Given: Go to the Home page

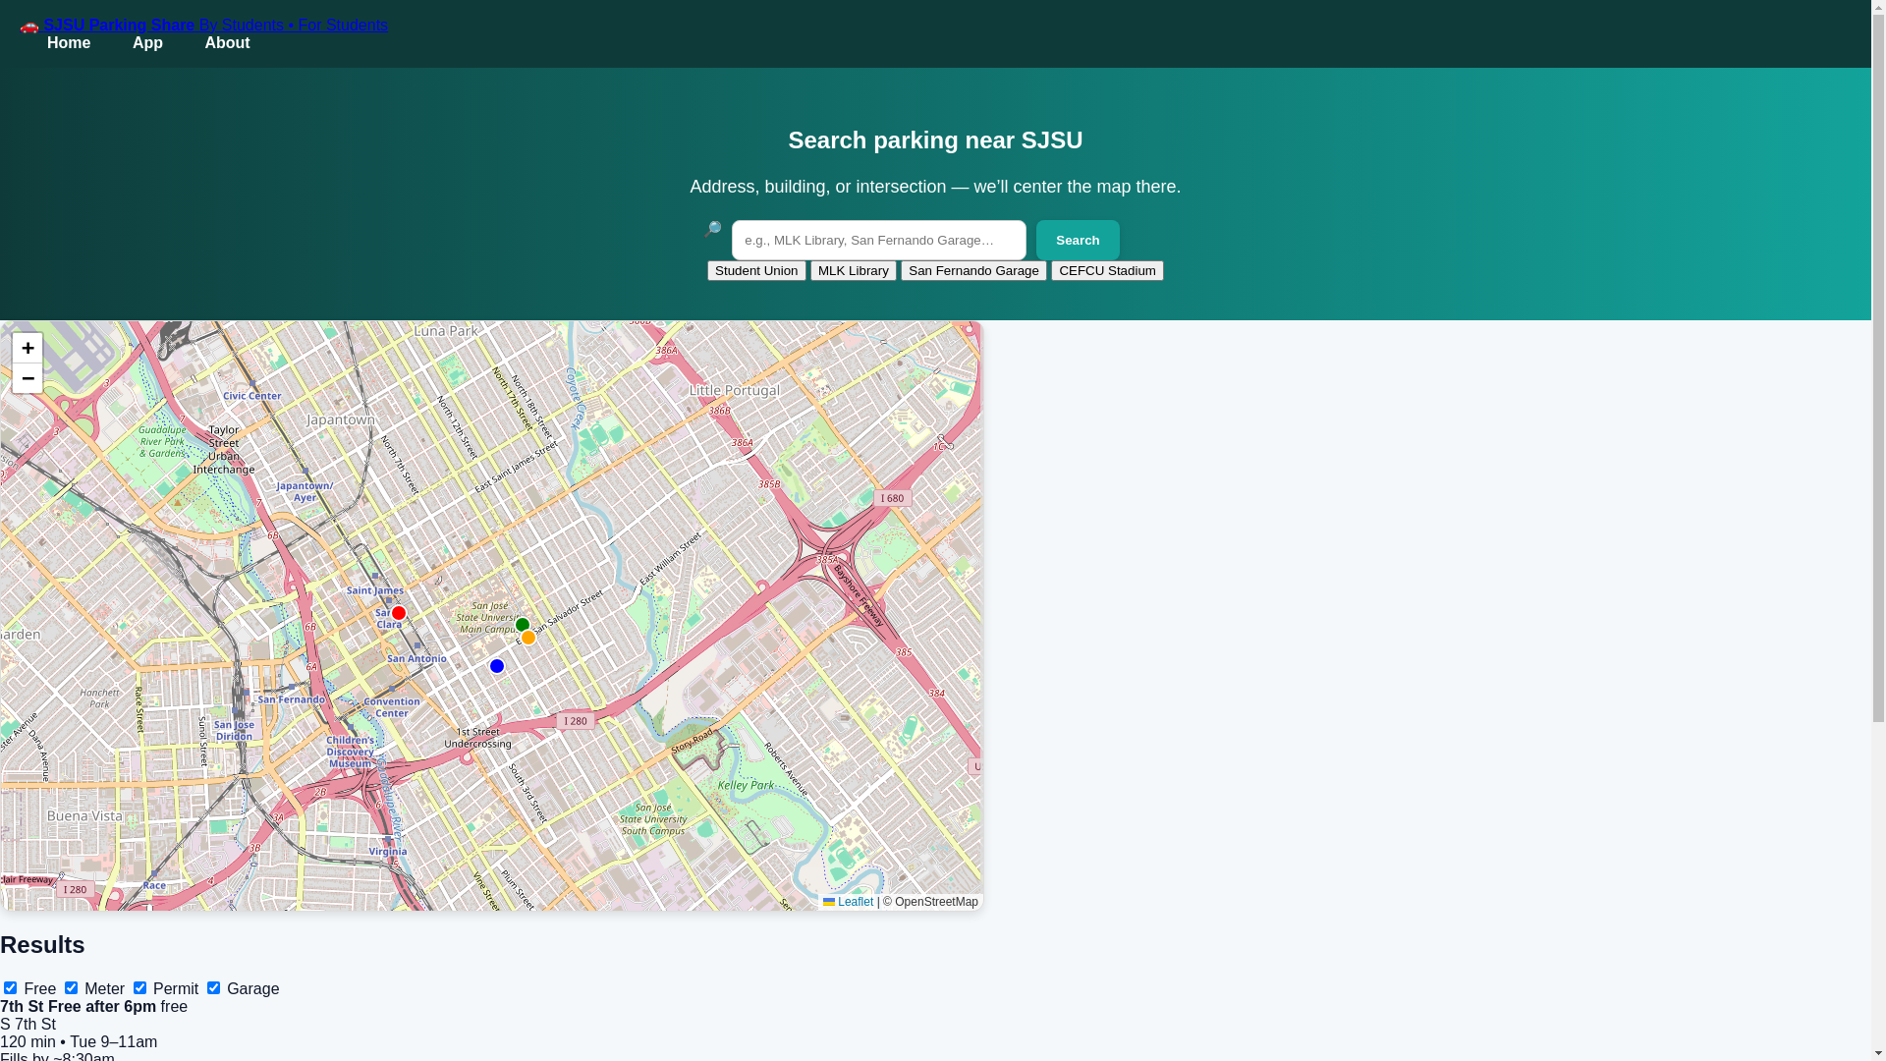Looking at the screenshot, I should pos(69,43).
